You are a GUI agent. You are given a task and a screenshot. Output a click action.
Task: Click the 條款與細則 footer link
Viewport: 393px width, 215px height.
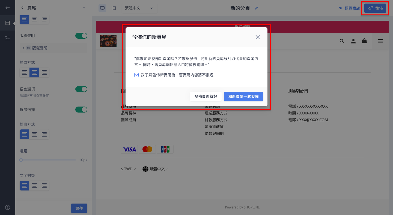click(x=214, y=134)
